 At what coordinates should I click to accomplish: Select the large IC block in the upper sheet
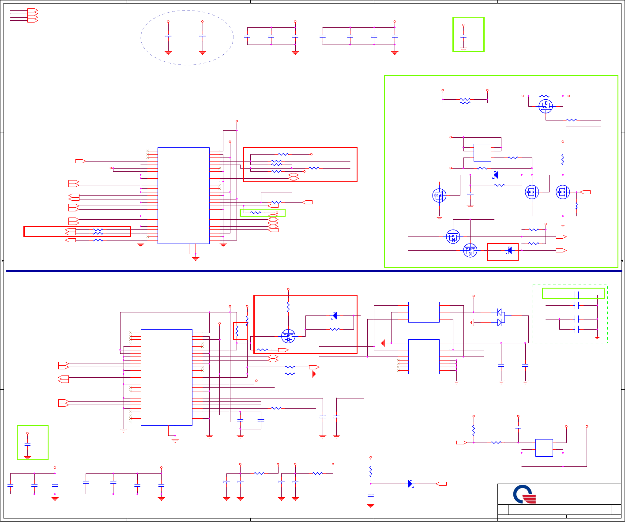tap(183, 195)
